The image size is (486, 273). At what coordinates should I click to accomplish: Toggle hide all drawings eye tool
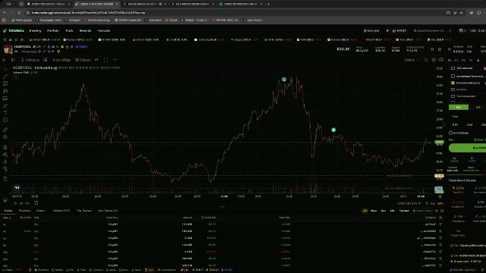click(x=5, y=169)
